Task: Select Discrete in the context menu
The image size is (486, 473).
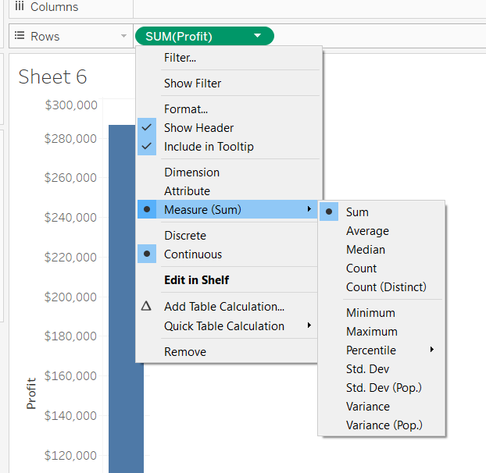Action: [x=185, y=236]
